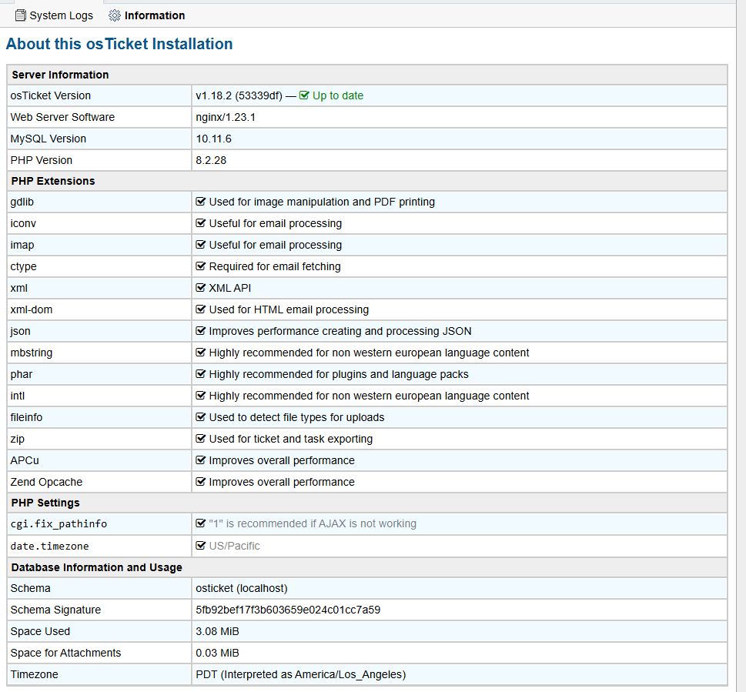
Task: Click the Required for email fetching description
Action: pyautogui.click(x=275, y=266)
